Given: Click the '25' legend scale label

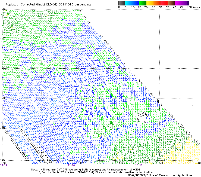Looking at the screenshot, I should coord(153,7).
